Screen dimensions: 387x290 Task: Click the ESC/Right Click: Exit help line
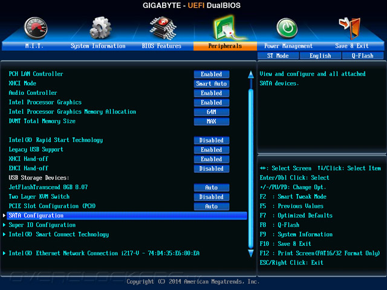click(x=291, y=263)
